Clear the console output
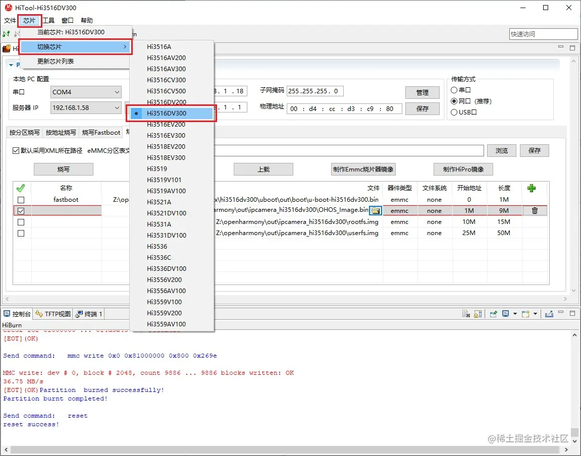581x456 pixels. (x=466, y=314)
